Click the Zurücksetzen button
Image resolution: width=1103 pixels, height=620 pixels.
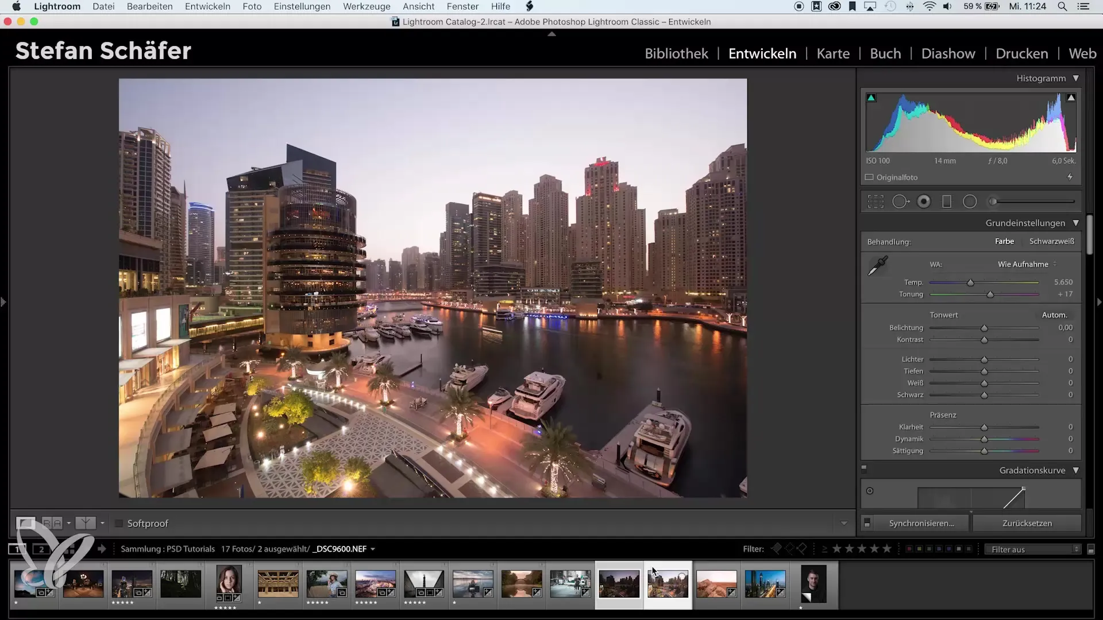[1027, 523]
